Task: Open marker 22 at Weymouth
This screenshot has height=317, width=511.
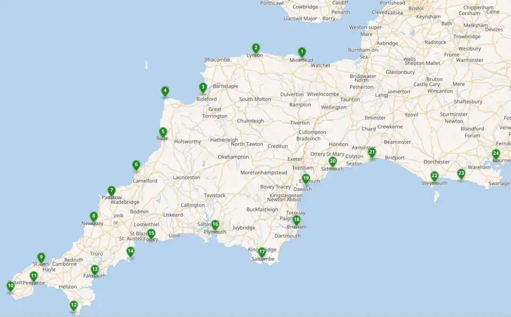Action: (434, 176)
